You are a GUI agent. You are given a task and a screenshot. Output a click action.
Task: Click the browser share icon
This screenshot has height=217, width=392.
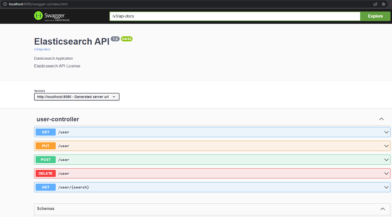coord(375,4)
